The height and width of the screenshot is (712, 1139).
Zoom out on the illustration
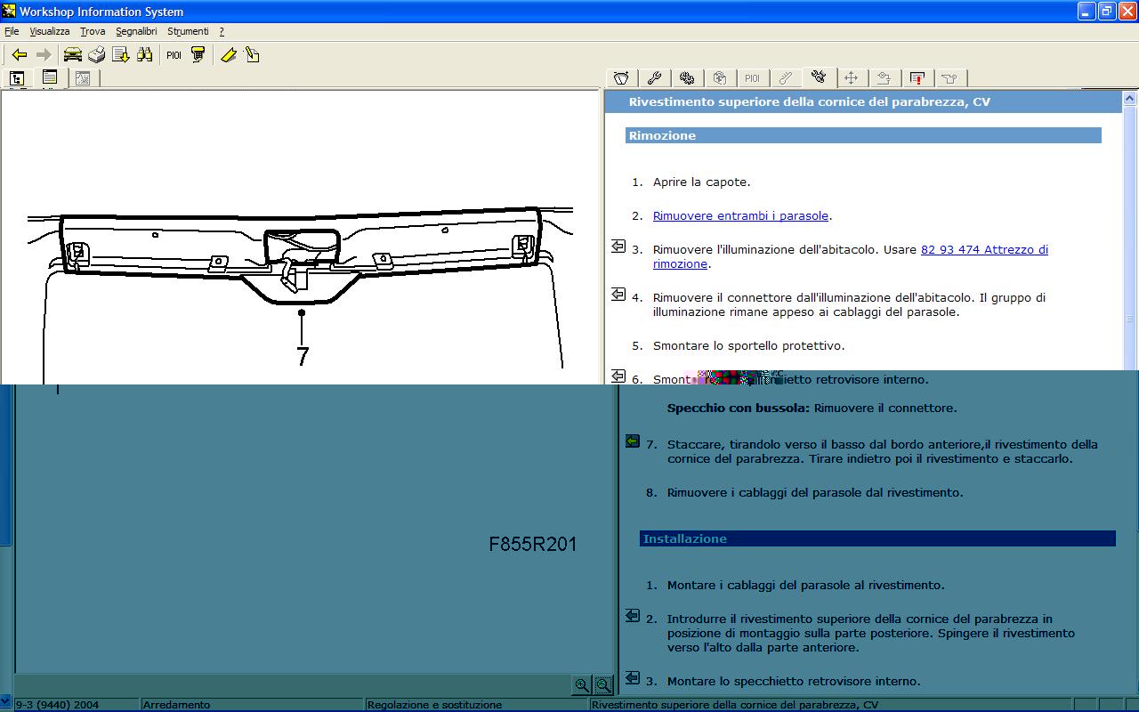[x=603, y=684]
